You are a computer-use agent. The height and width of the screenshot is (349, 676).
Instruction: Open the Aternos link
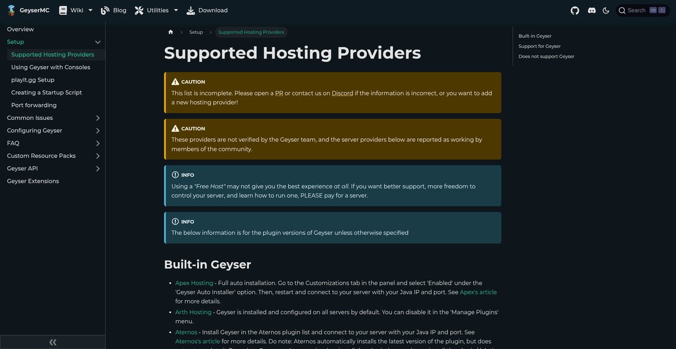(x=186, y=333)
